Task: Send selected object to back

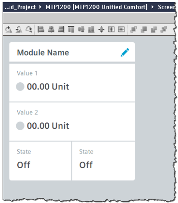Action: 144,29
